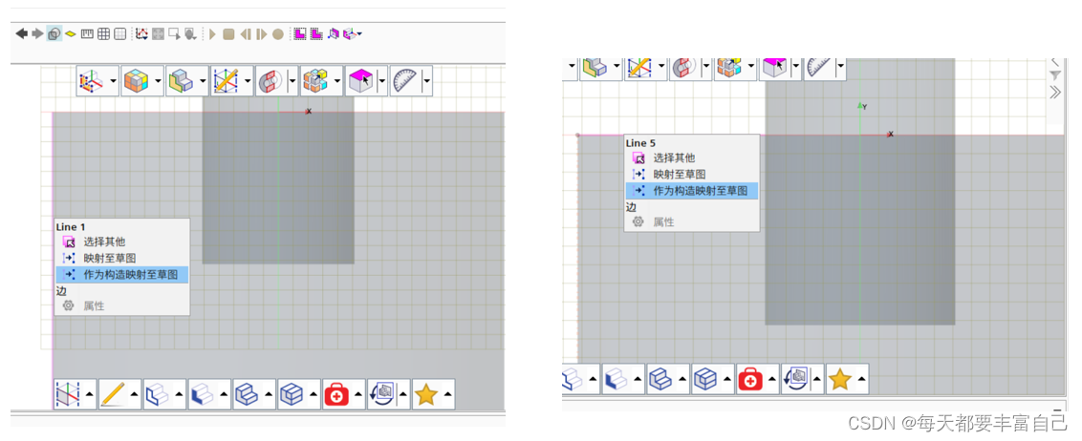Image resolution: width=1082 pixels, height=441 pixels.
Task: Click the red first-aid kit in right window toolbar
Action: 750,380
